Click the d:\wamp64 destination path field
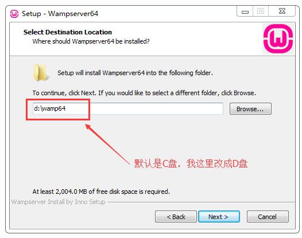Screen dimensions: 302x238 coord(128,109)
